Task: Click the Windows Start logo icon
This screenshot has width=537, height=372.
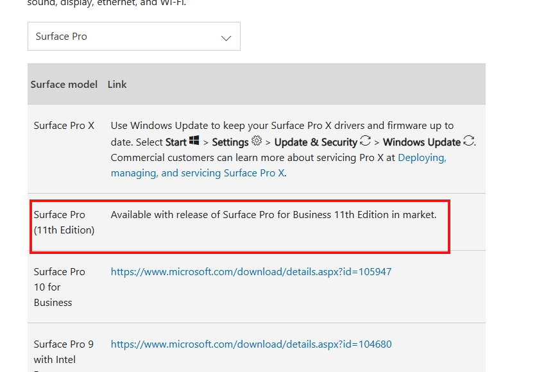Action: [194, 141]
